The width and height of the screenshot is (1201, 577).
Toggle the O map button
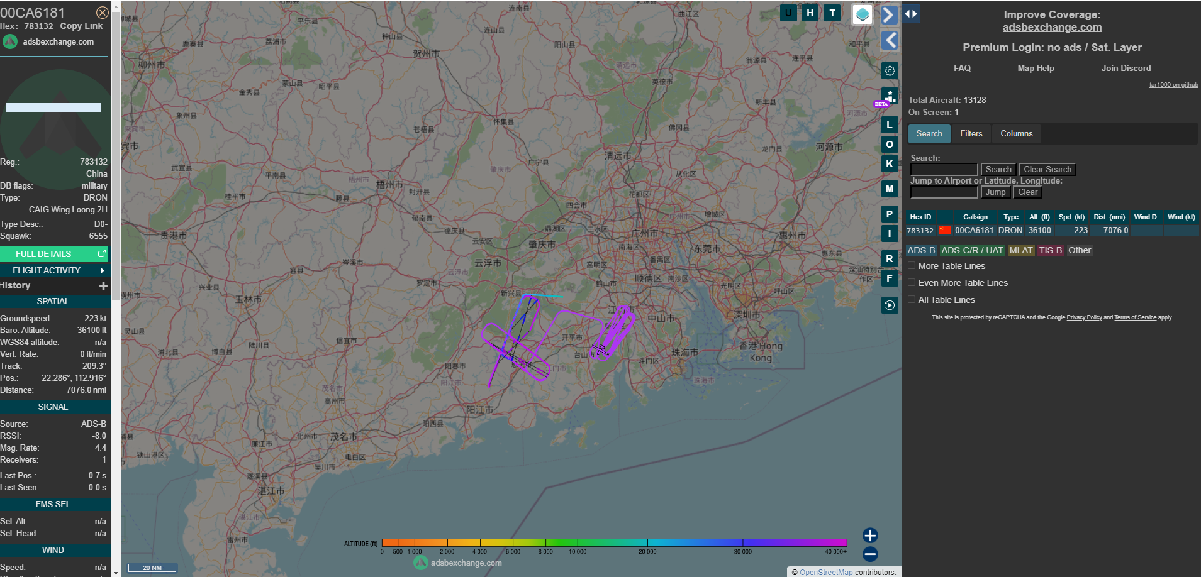tap(890, 145)
